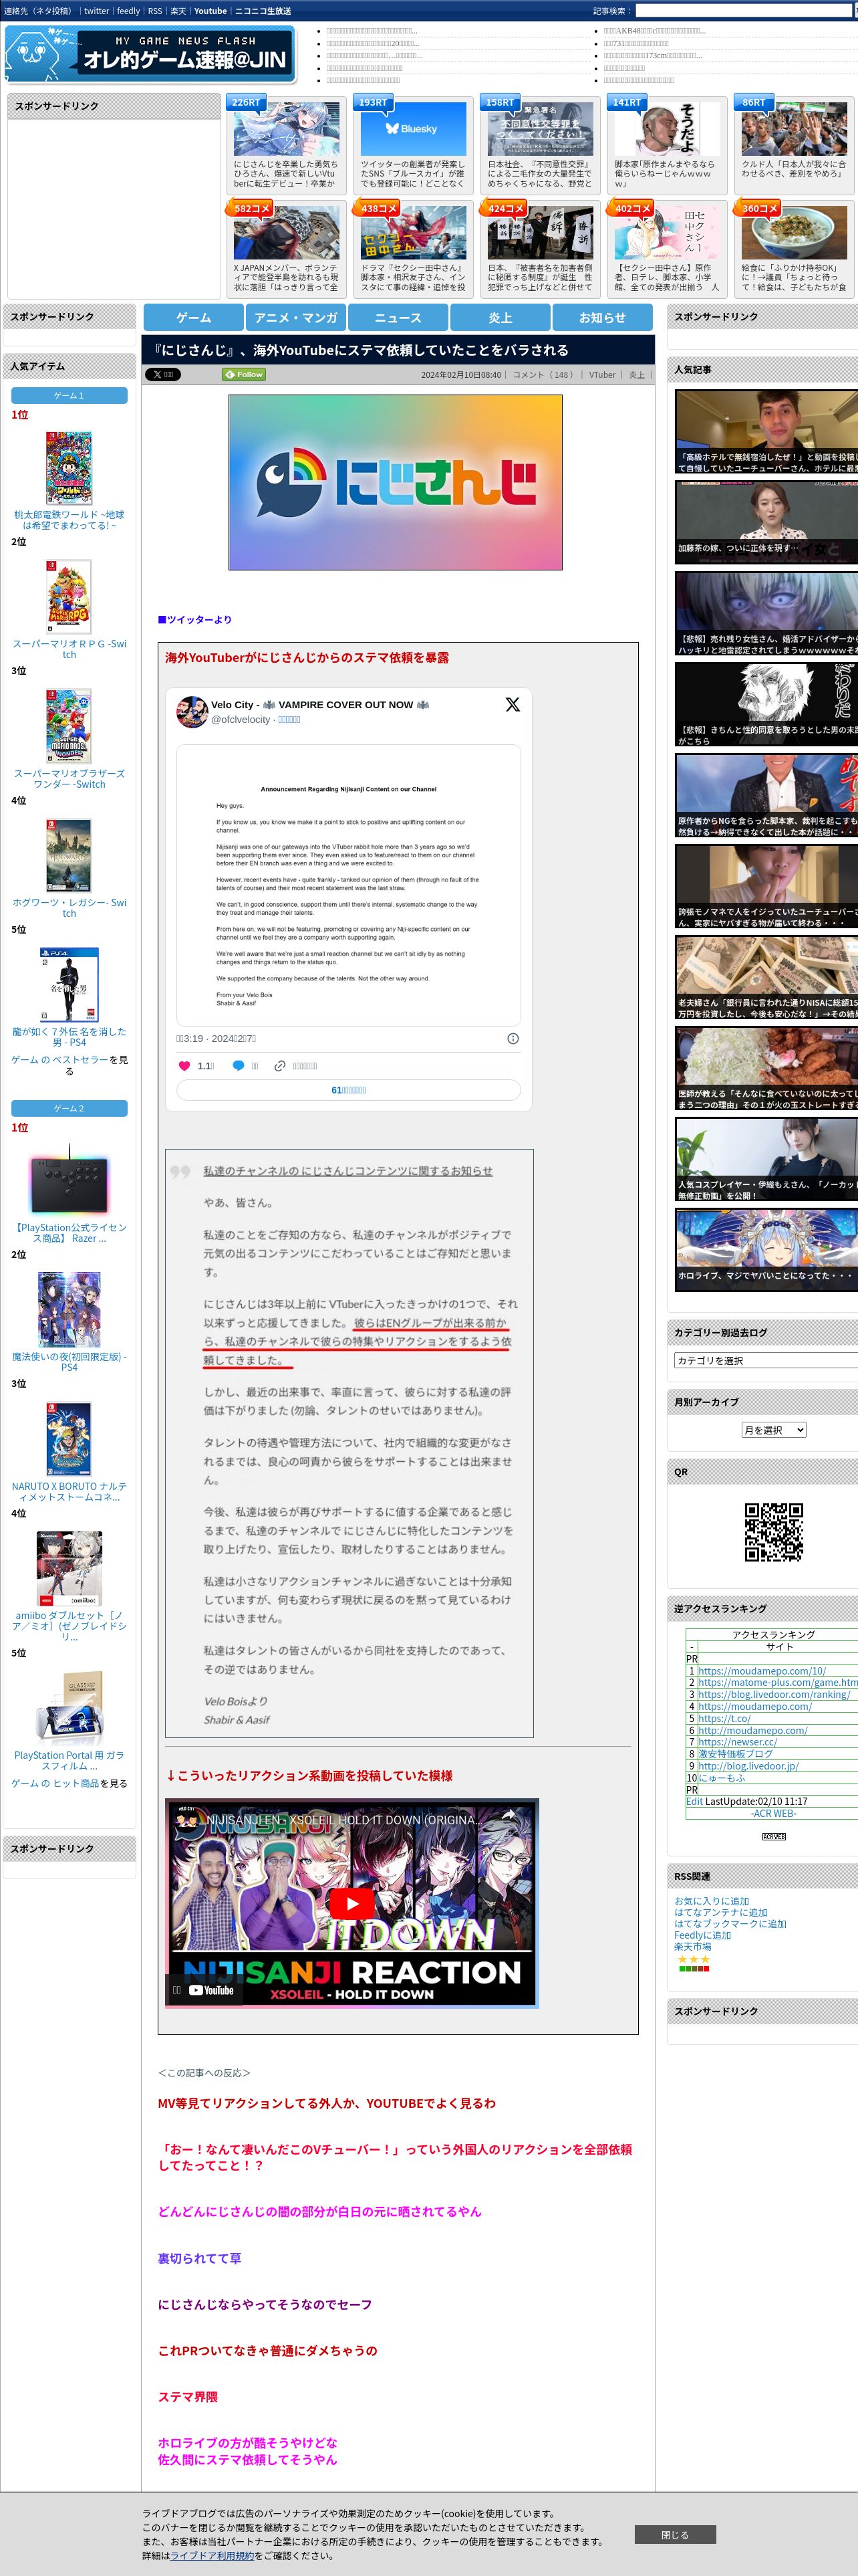The width and height of the screenshot is (858, 2576).
Task: Select the 炎上 navigation tab
Action: 500,317
